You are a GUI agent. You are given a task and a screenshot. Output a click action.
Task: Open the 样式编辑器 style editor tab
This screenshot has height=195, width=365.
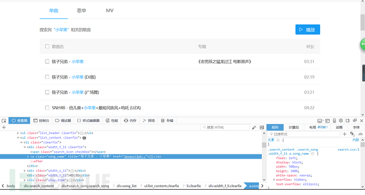(x=88, y=120)
